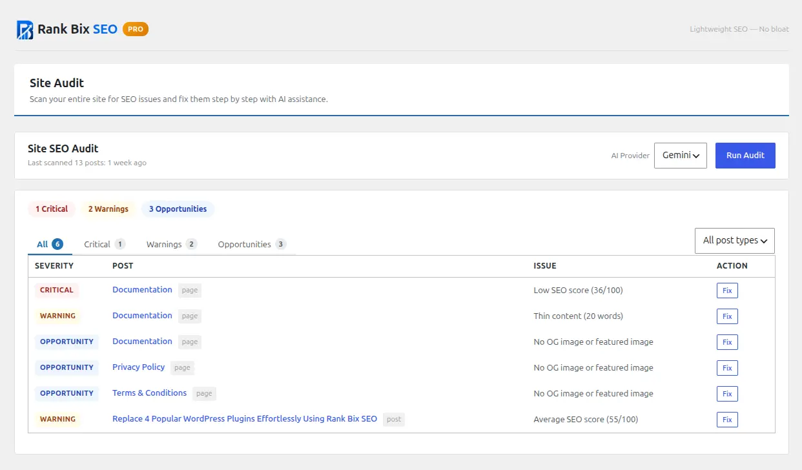This screenshot has width=802, height=470.
Task: Click the Run Audit button
Action: coord(745,156)
